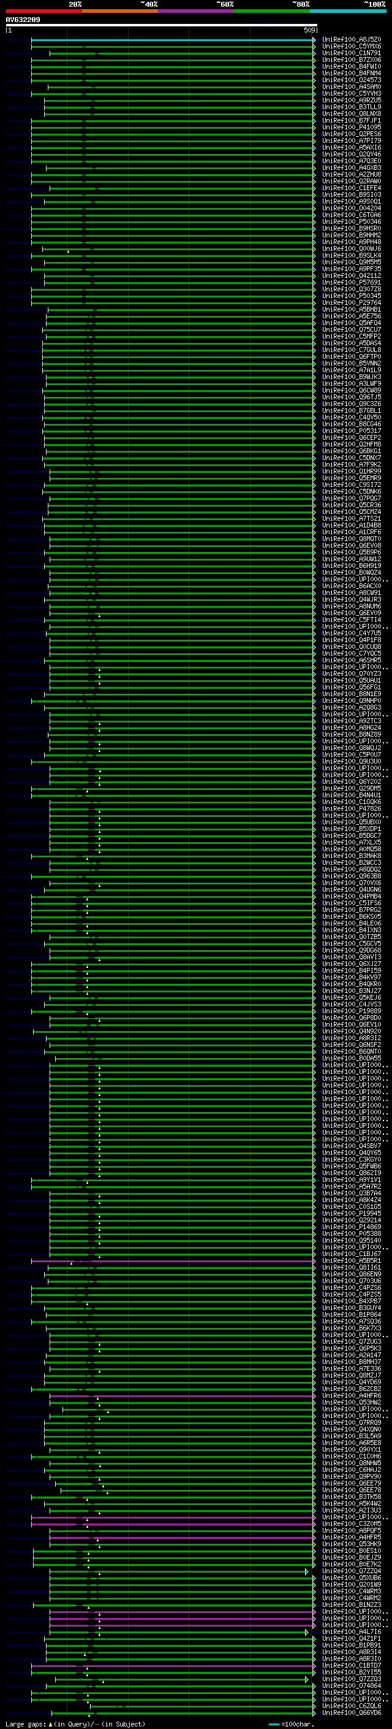Select label UniRef100_C7YQC5
392x1729 pixels.
[352, 654]
